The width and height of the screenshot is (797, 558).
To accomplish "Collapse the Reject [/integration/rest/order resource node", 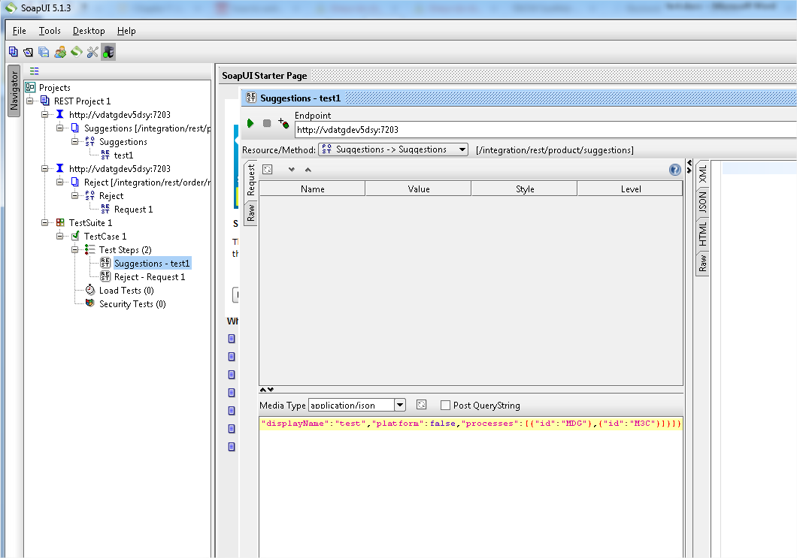I will 59,182.
